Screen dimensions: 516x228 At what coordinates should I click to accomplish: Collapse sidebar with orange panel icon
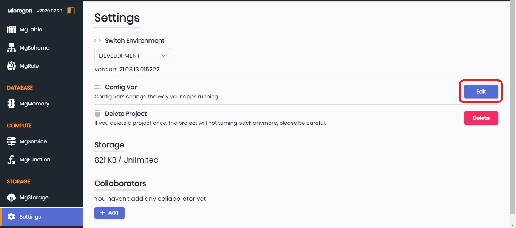[71, 11]
